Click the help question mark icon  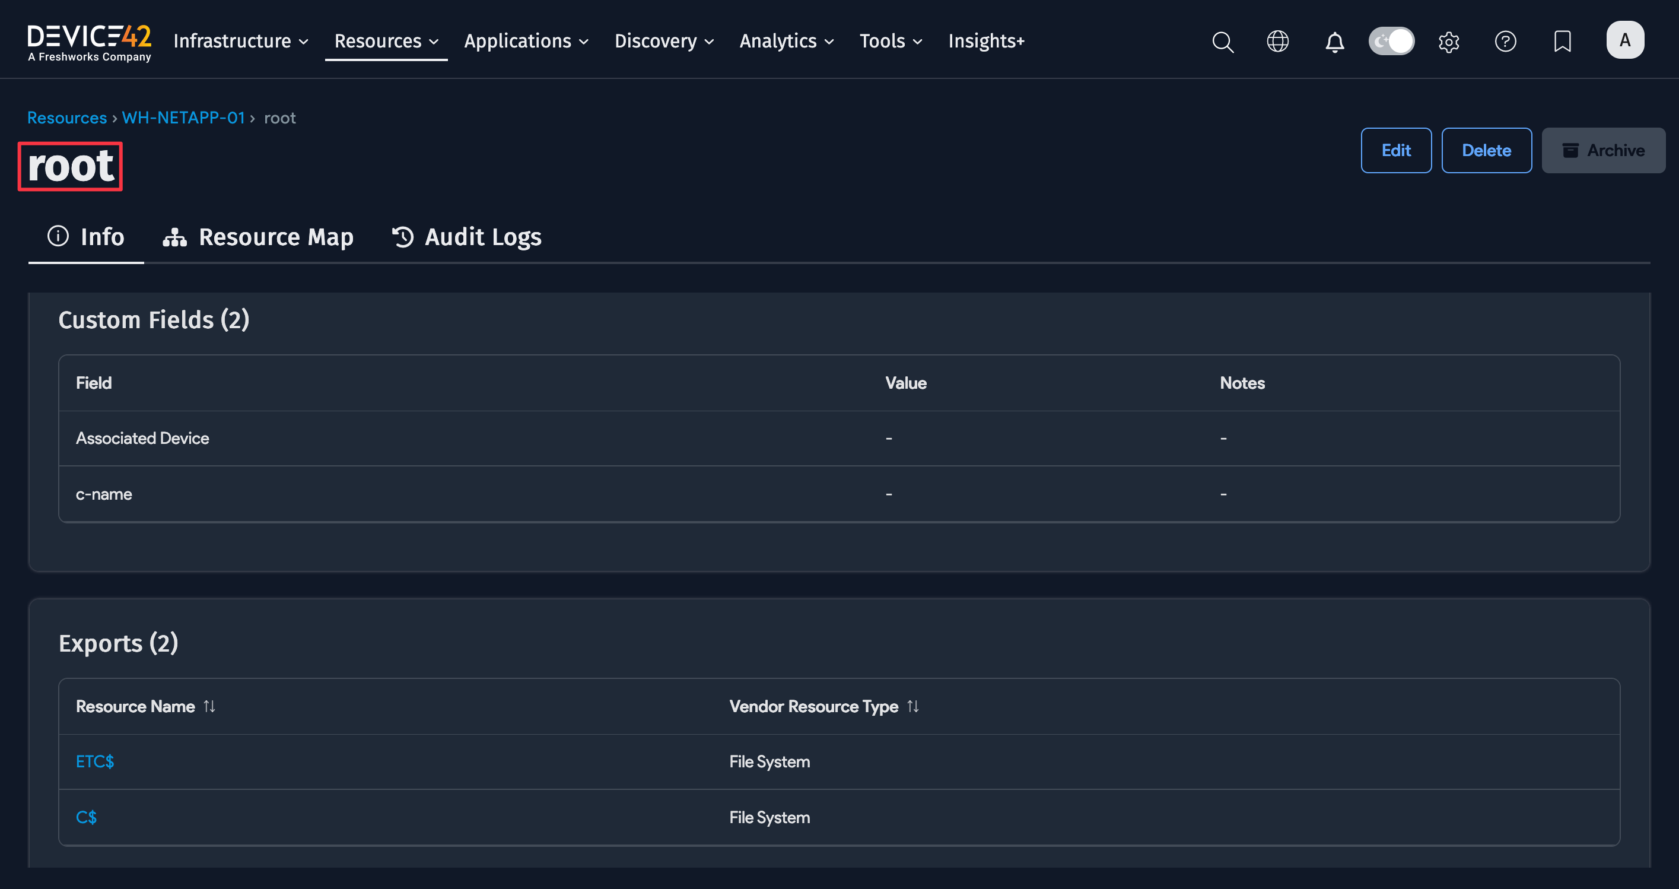[x=1505, y=42]
